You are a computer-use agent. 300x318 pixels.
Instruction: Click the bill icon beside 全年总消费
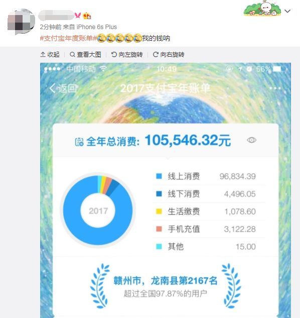click(x=79, y=142)
